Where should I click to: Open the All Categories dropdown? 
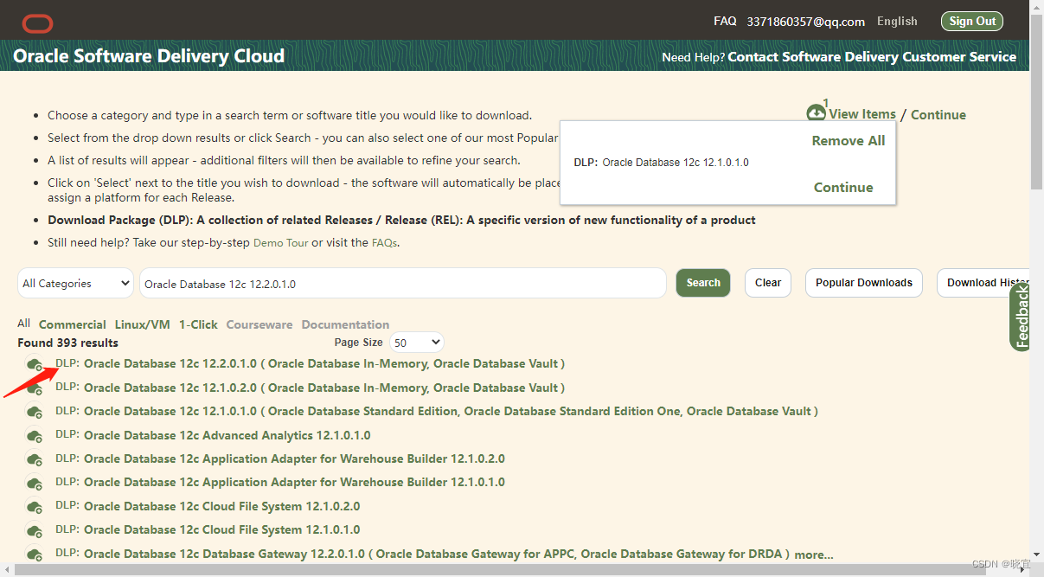coord(75,283)
